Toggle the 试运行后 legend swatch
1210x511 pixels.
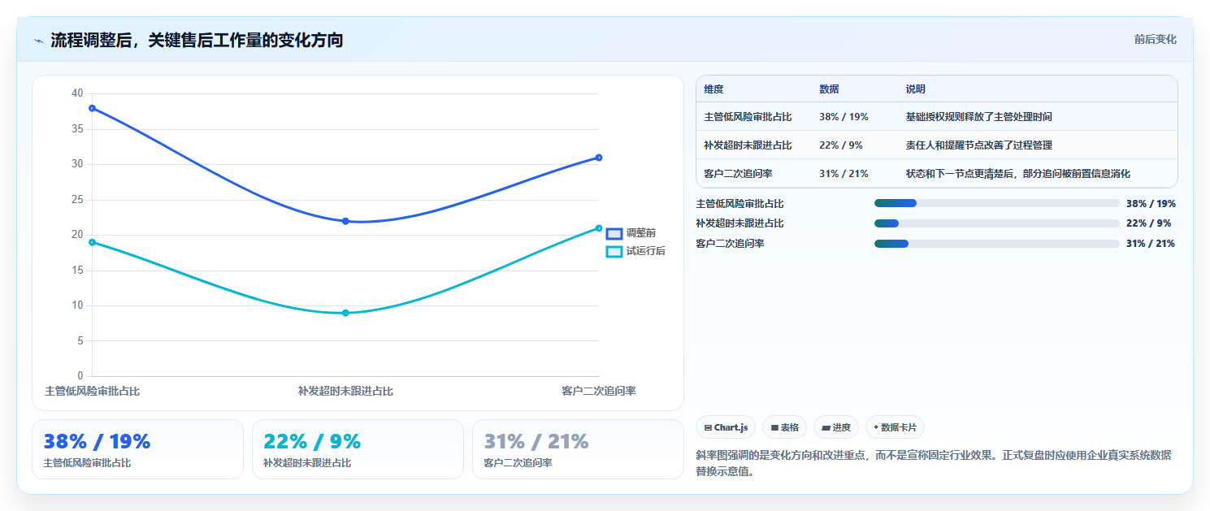click(614, 252)
